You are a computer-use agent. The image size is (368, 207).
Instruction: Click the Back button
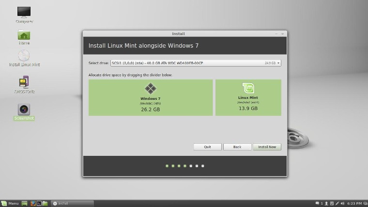tap(237, 147)
